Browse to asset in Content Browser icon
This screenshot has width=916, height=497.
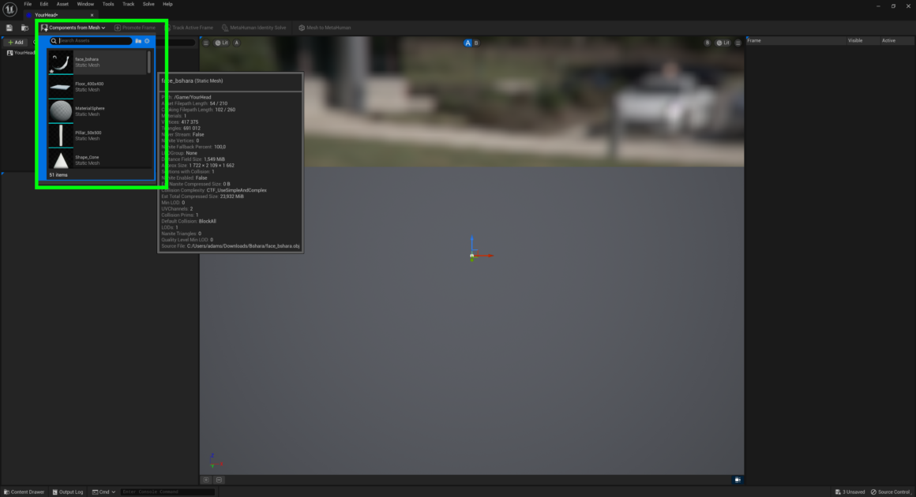(x=24, y=28)
